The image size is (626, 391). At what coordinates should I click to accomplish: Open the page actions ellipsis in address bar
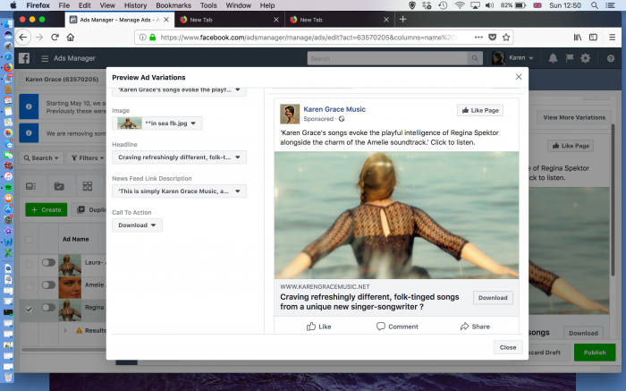pos(478,38)
